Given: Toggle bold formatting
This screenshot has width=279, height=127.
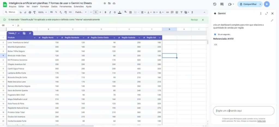Looking at the screenshot, I should (105, 12).
